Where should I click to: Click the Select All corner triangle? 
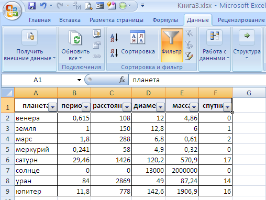[8, 93]
